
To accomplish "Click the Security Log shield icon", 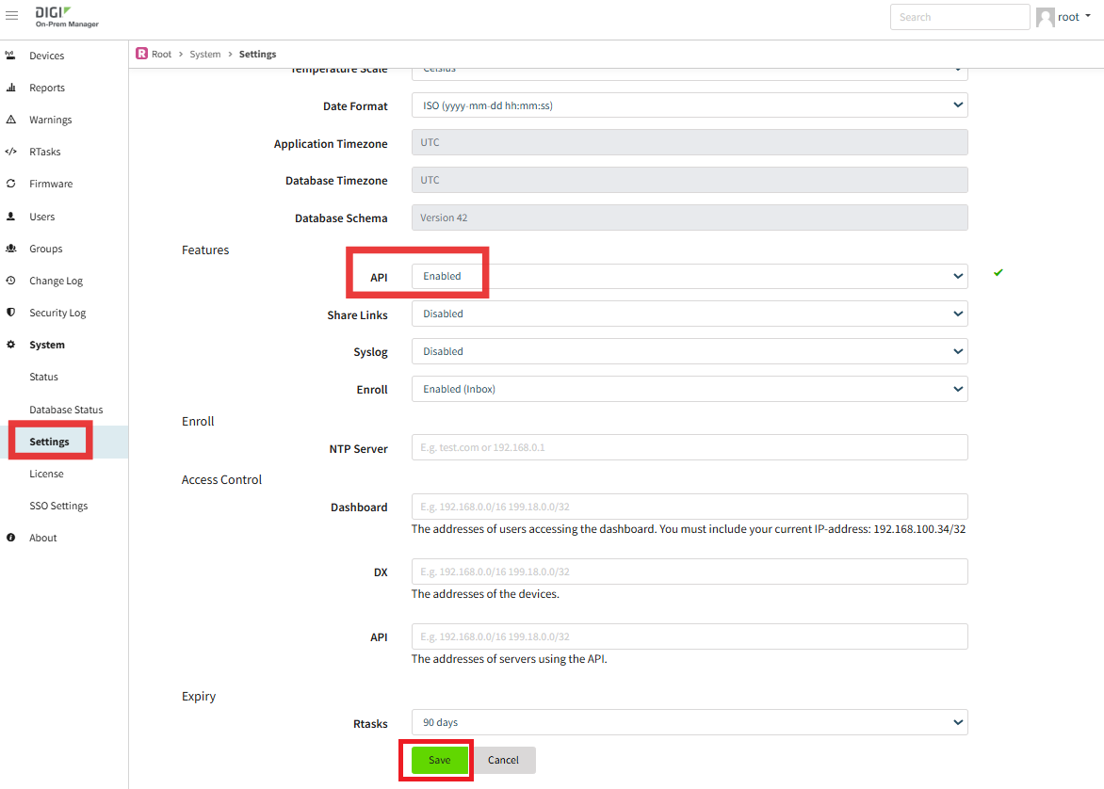I will [x=10, y=313].
